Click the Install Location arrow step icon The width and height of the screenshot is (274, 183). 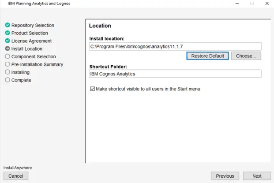pyautogui.click(x=8, y=49)
